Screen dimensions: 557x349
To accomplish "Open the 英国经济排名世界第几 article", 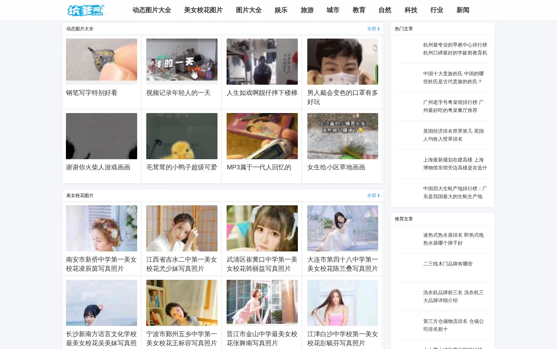I will 454,135.
